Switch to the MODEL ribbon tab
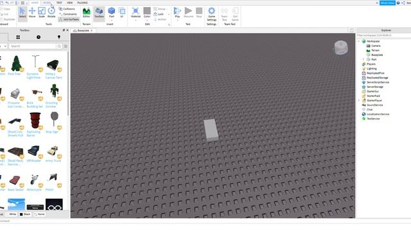411x231 pixels. click(47, 3)
